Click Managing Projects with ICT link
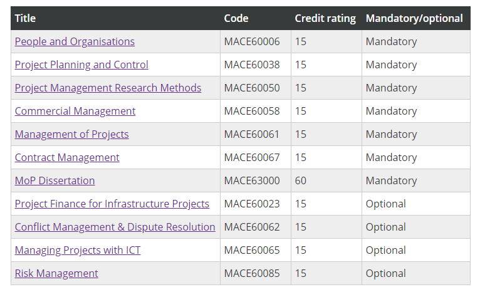 coord(78,251)
